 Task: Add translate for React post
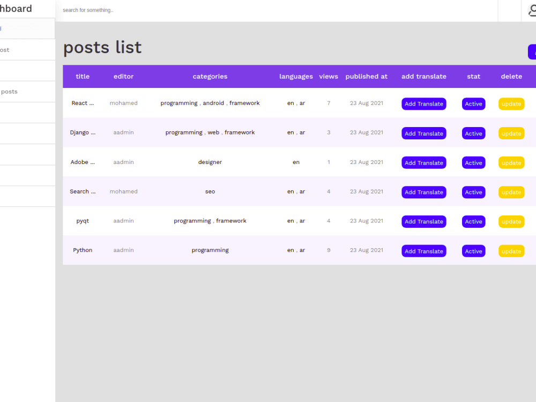[423, 104]
